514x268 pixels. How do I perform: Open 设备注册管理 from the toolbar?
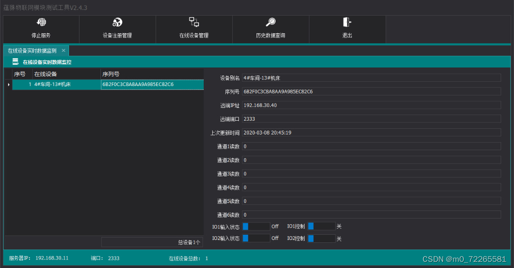(118, 29)
